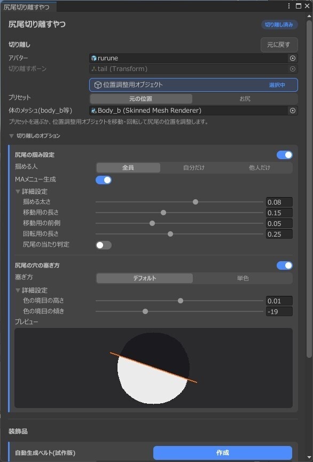313x462 pixels.
Task: Click the 装飾品 section heading
Action: point(18,432)
